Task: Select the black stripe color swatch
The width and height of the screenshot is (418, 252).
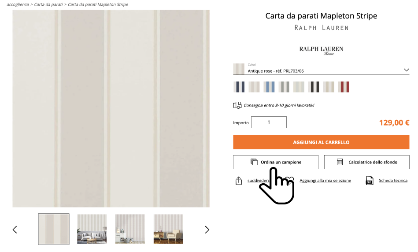Action: [x=314, y=87]
